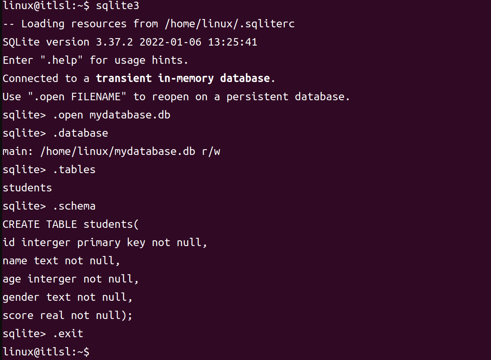Click the final empty shell prompt line
Image resolution: width=491 pixels, height=360 pixels.
pyautogui.click(x=46, y=352)
